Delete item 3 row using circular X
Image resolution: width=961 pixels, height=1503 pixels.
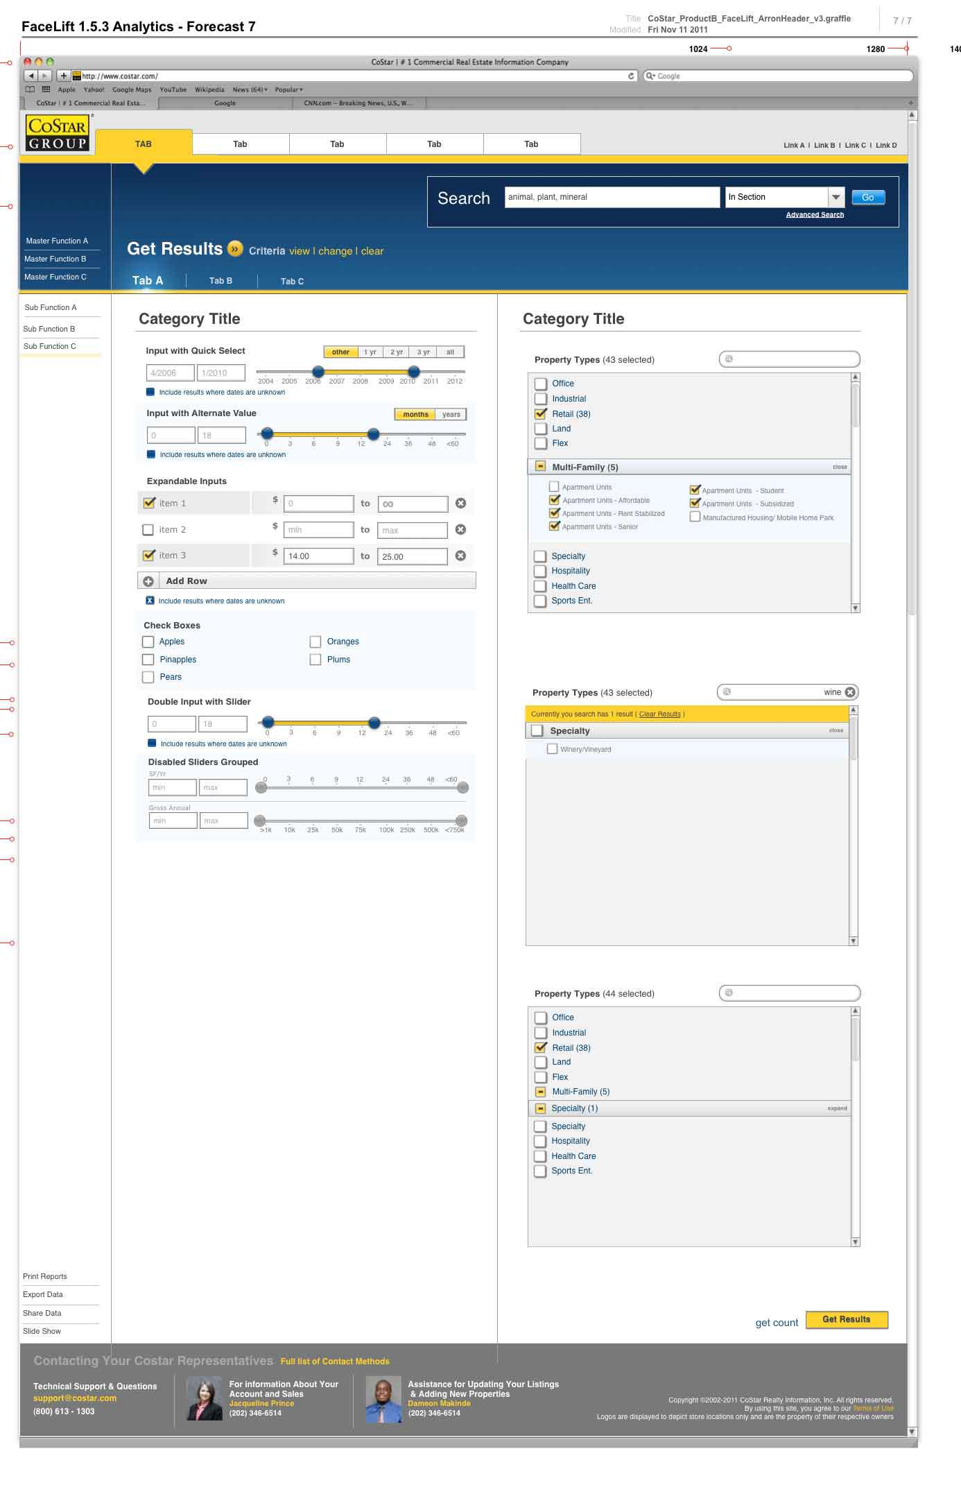[460, 556]
